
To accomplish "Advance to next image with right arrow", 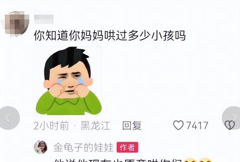I will [x=232, y=118].
